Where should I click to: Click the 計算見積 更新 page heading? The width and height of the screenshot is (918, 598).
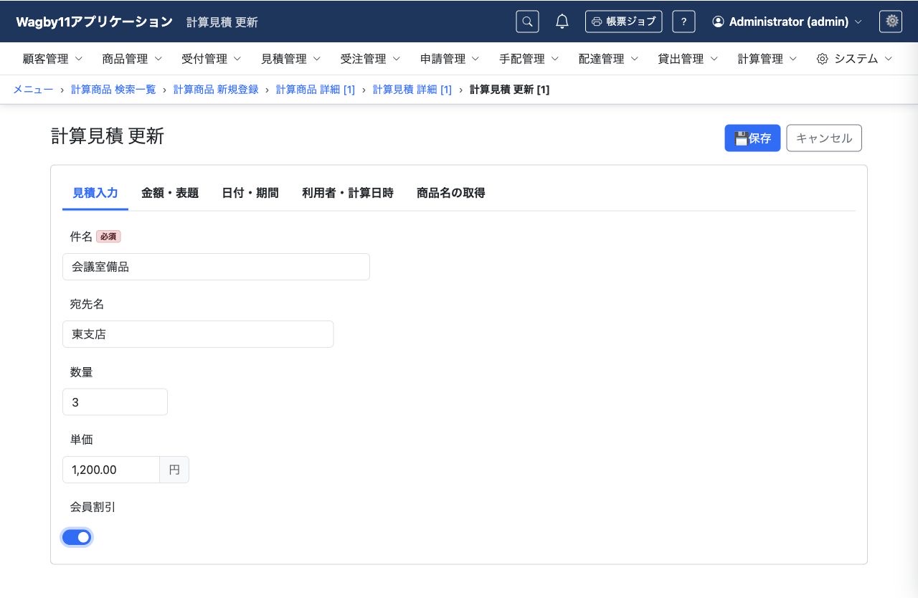tap(108, 136)
